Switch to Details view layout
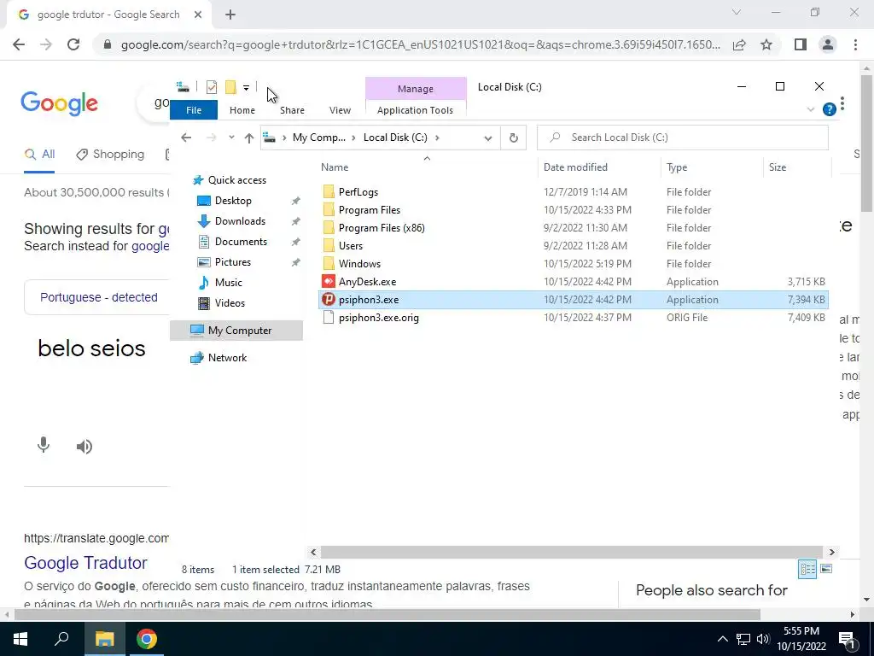874x656 pixels. click(x=807, y=569)
